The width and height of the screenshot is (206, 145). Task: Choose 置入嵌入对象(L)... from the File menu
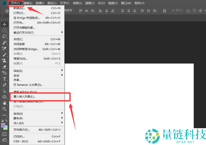pyautogui.click(x=25, y=97)
